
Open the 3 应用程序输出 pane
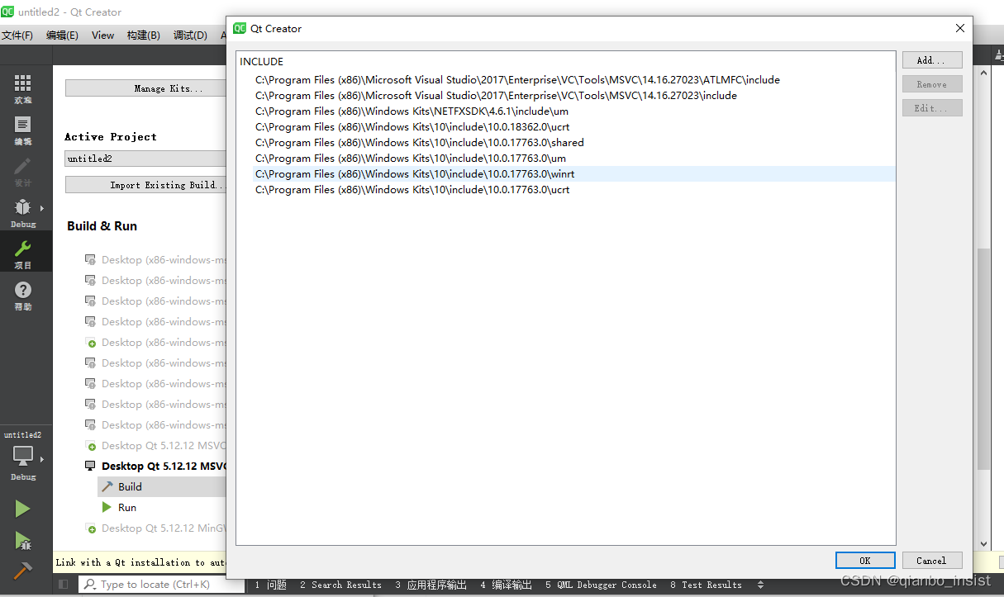(431, 585)
